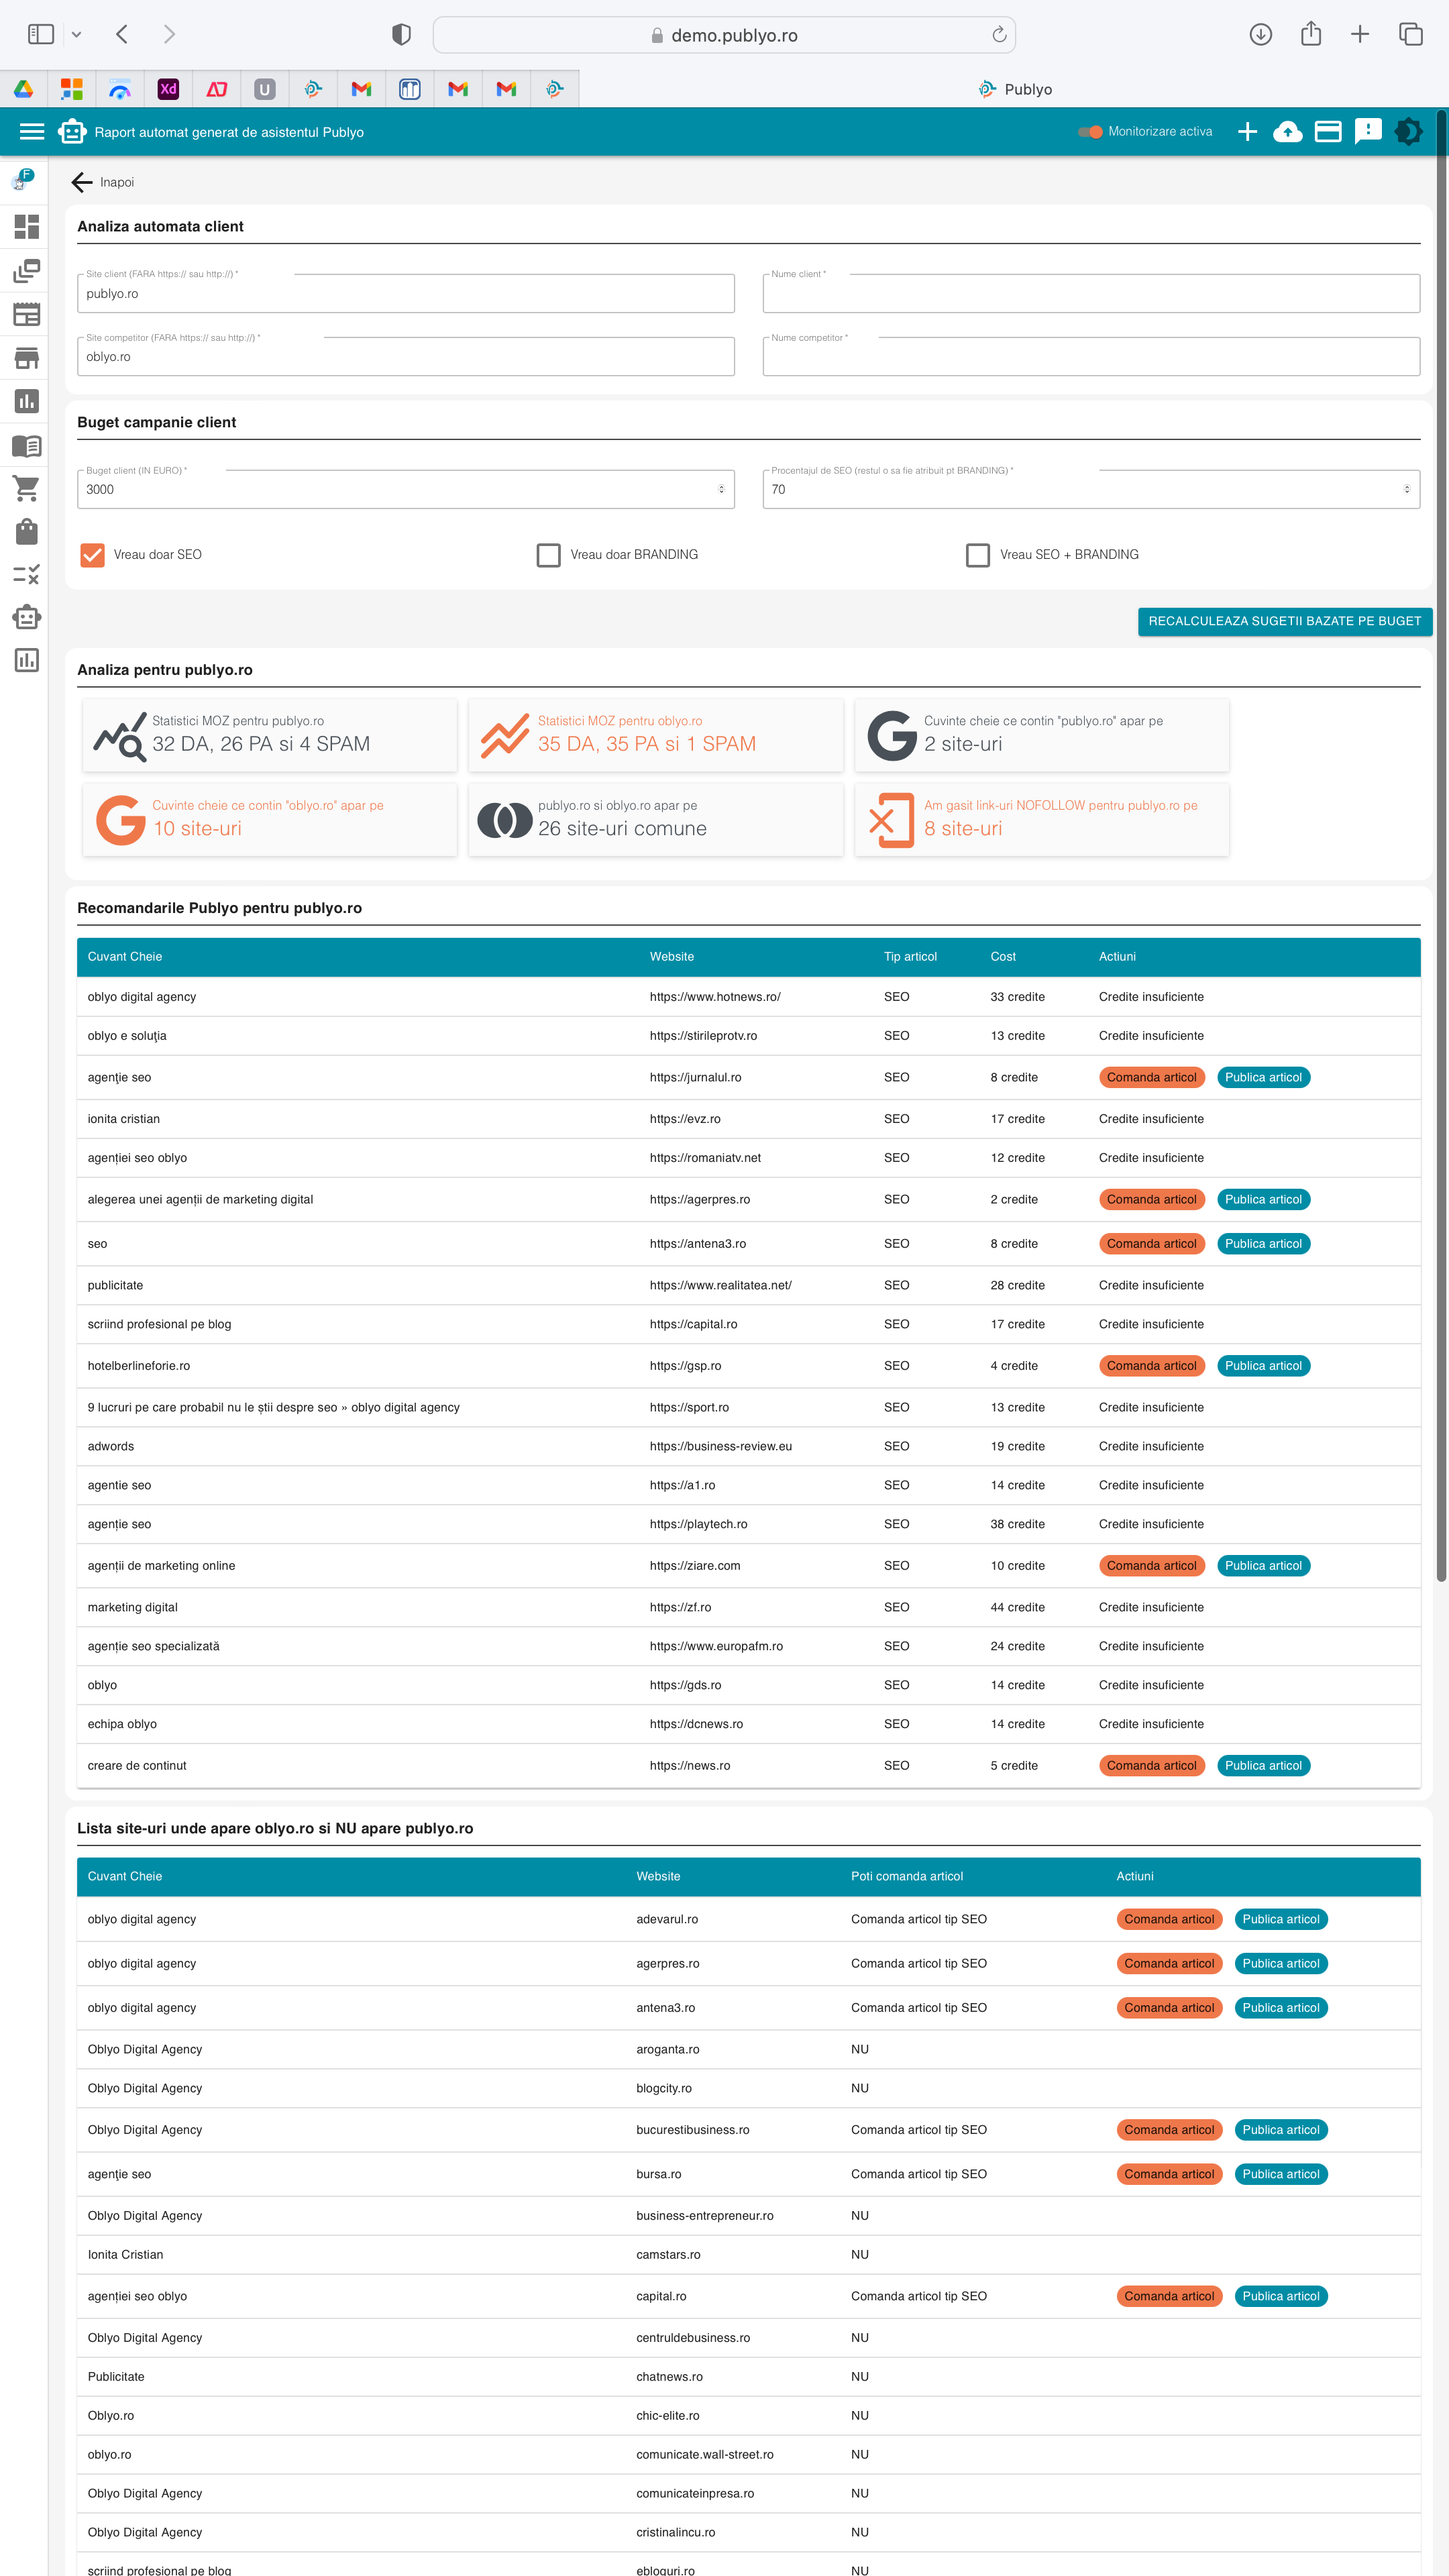Open the Microsoft pinned tab
The width and height of the screenshot is (1449, 2576).
click(x=72, y=89)
